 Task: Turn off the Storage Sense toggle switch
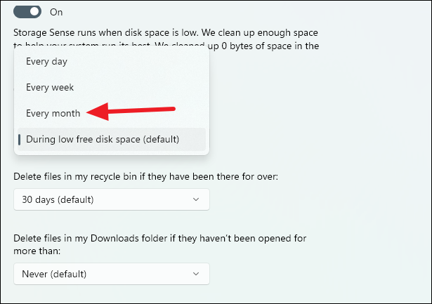click(x=27, y=12)
